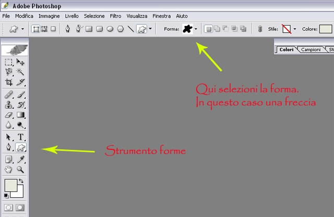Image resolution: width=334 pixels, height=217 pixels.
Task: Switch to the Campioni tab
Action: 311,49
